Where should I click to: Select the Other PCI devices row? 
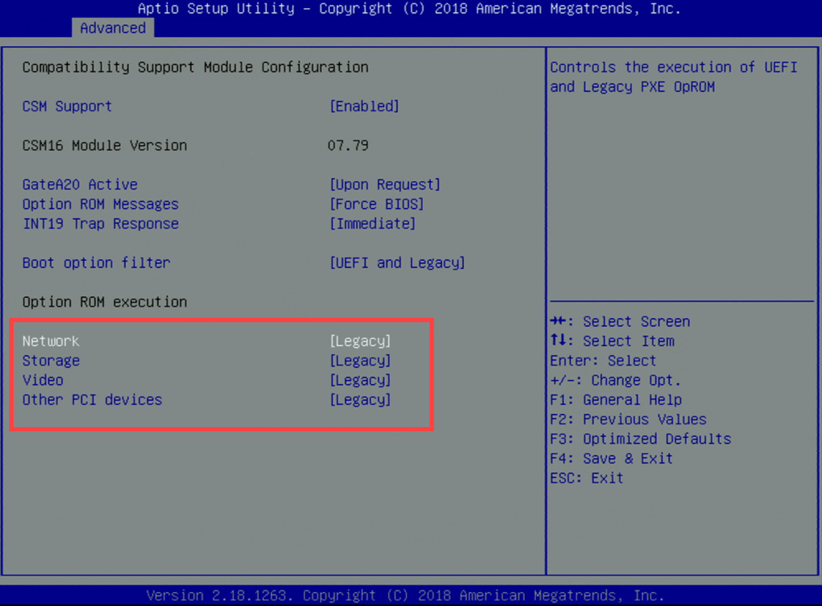(92, 399)
